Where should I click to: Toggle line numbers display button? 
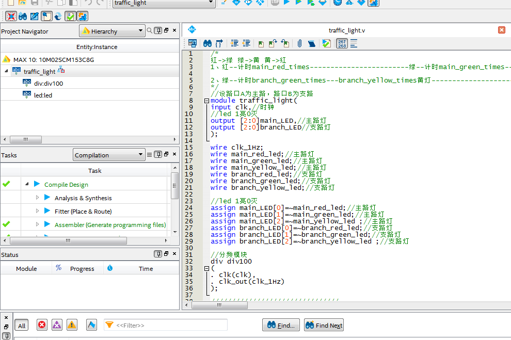(x=342, y=43)
